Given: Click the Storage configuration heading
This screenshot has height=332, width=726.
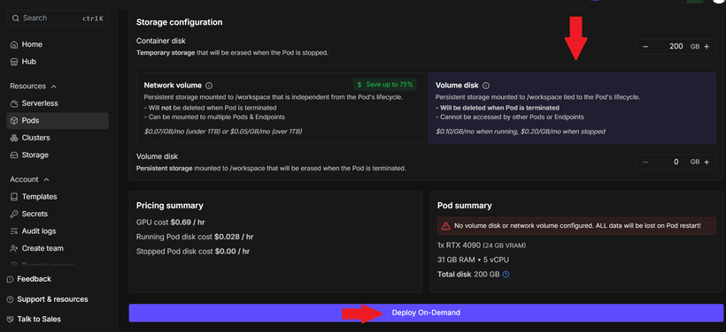Looking at the screenshot, I should point(179,22).
